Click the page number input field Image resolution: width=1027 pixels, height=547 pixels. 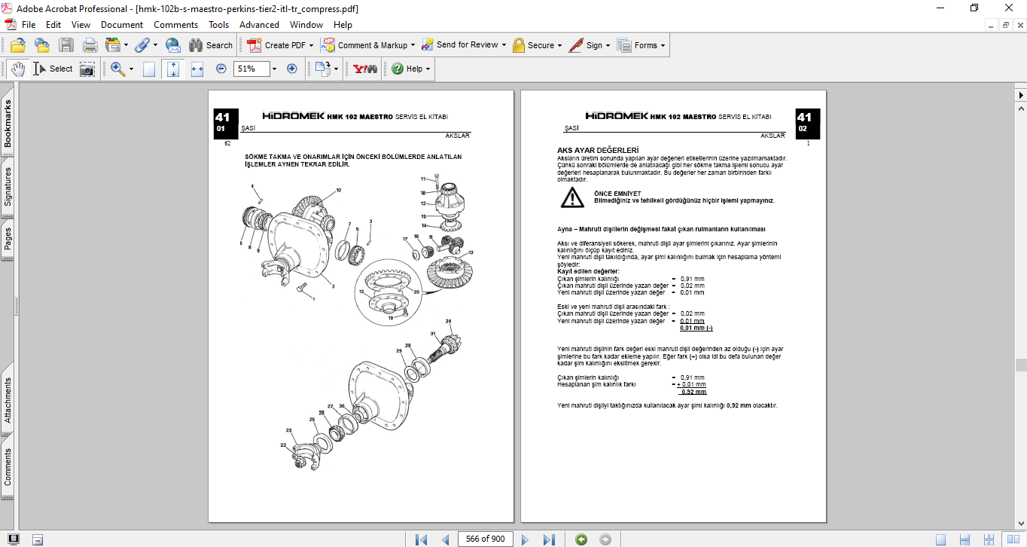tap(486, 539)
